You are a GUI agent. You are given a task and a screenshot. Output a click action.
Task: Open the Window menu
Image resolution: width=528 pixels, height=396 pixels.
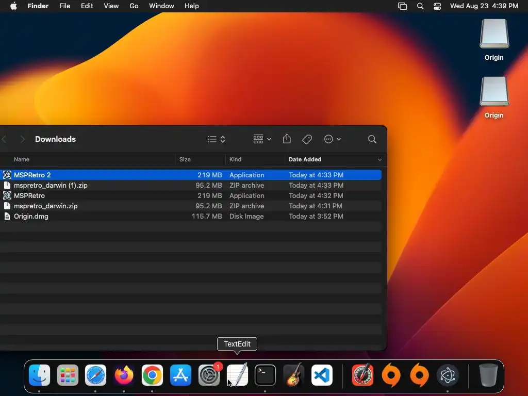point(161,6)
